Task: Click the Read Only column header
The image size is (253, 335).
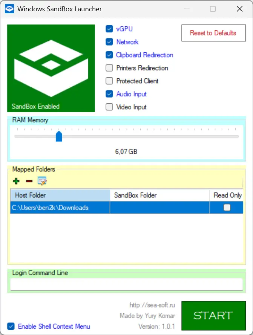Action: click(x=226, y=195)
